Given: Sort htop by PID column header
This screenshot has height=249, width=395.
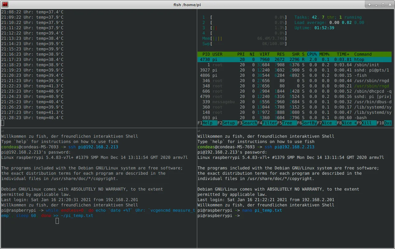Looking at the screenshot, I should click(206, 54).
